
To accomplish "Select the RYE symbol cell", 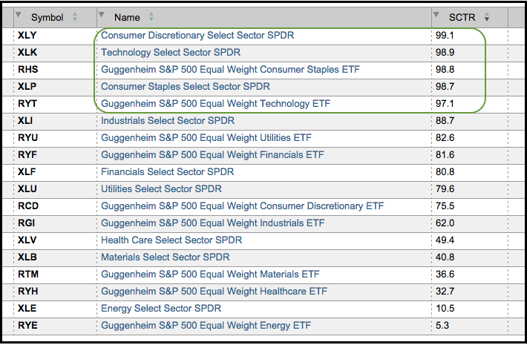I will click(x=27, y=326).
